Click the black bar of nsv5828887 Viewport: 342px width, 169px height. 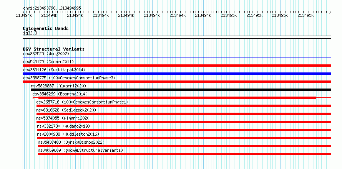pos(181,90)
